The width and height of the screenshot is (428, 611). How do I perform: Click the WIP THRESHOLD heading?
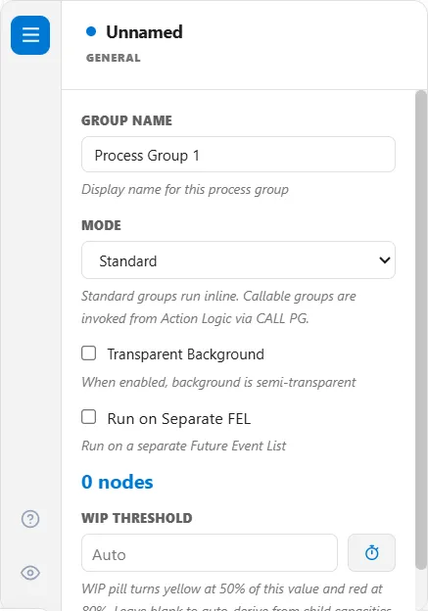(137, 518)
